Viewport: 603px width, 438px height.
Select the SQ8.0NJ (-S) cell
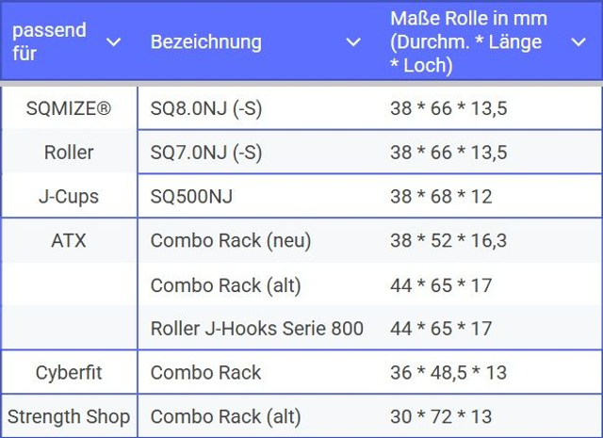click(206, 109)
